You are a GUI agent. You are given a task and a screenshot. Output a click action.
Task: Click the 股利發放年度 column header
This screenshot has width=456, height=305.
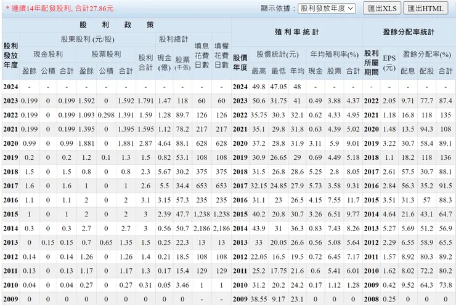point(10,55)
